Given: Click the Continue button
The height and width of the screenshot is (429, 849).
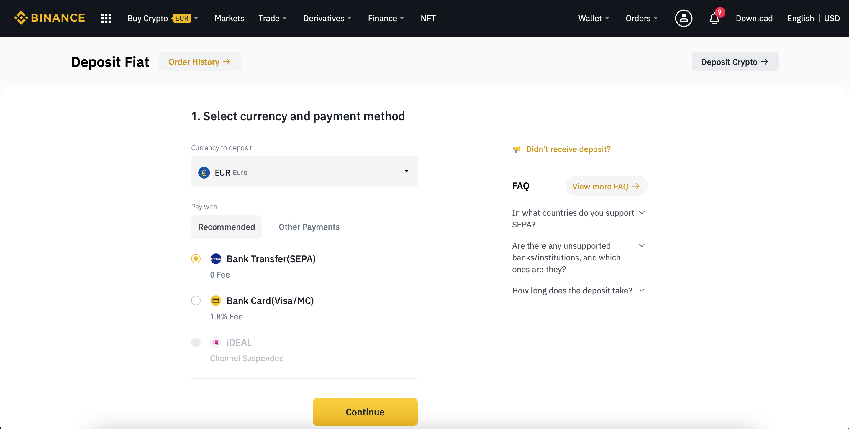Looking at the screenshot, I should click(x=365, y=412).
